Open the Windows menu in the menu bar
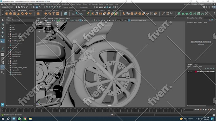This screenshot has width=216, height=121. tap(37, 4)
